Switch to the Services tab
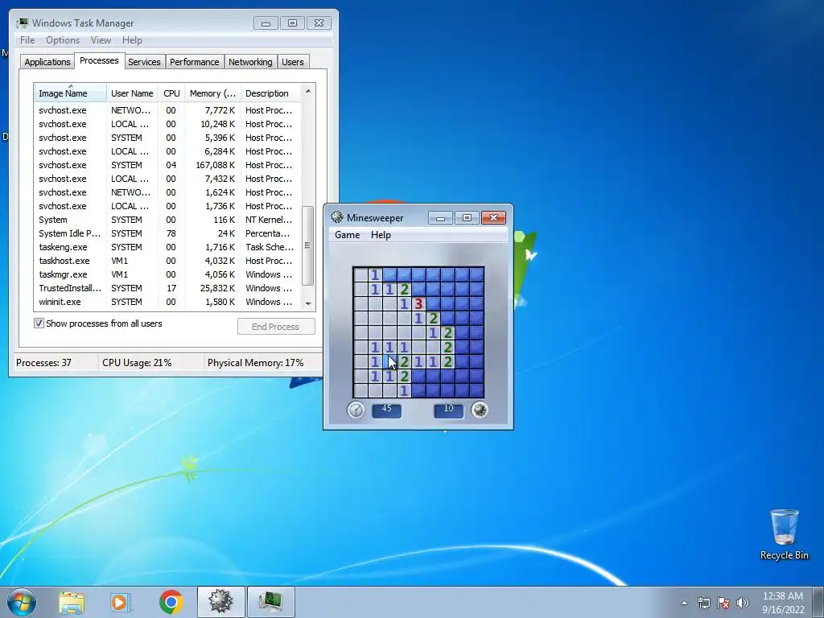Screen dimensions: 824x618 point(144,62)
